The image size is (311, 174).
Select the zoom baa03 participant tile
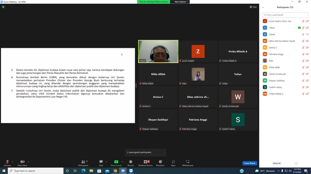[198, 52]
